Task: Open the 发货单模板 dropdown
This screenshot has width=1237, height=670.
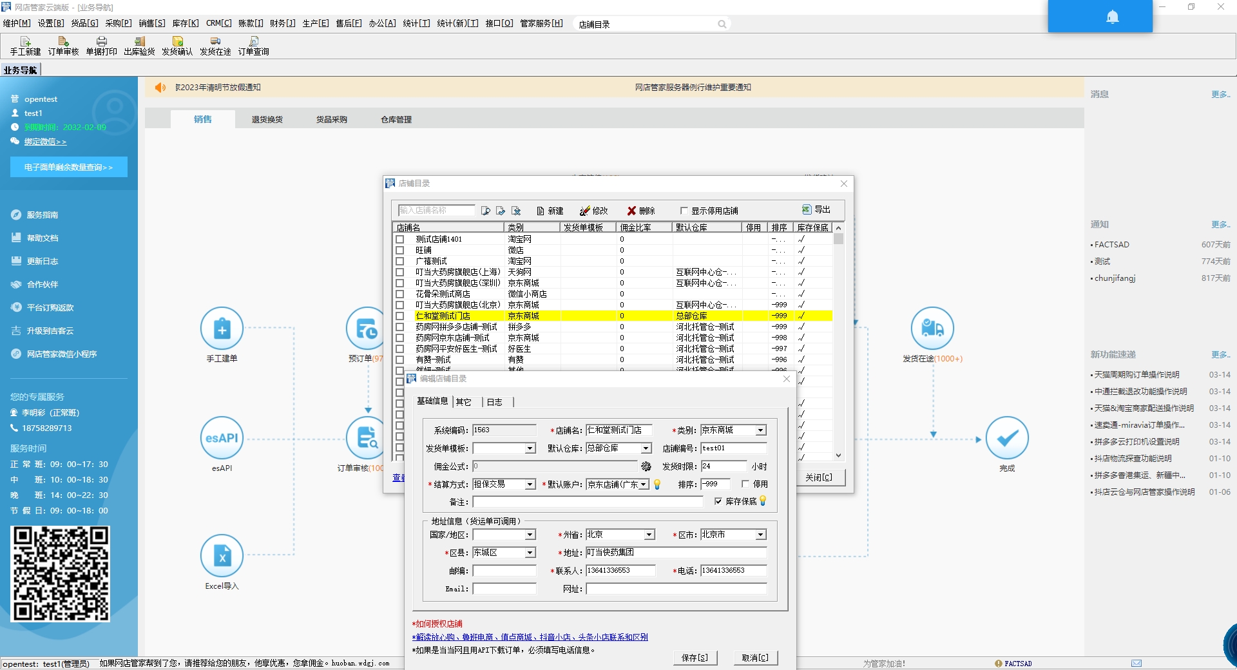Action: click(x=530, y=448)
